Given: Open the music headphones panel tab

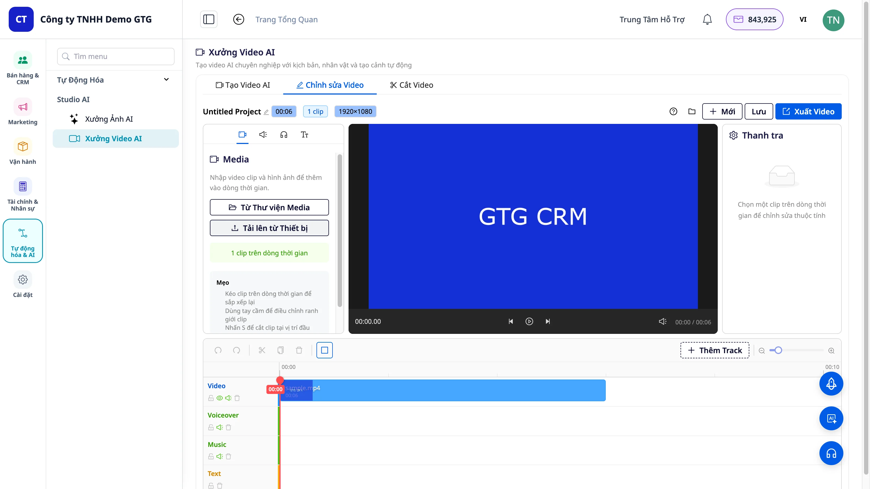Looking at the screenshot, I should pyautogui.click(x=284, y=134).
